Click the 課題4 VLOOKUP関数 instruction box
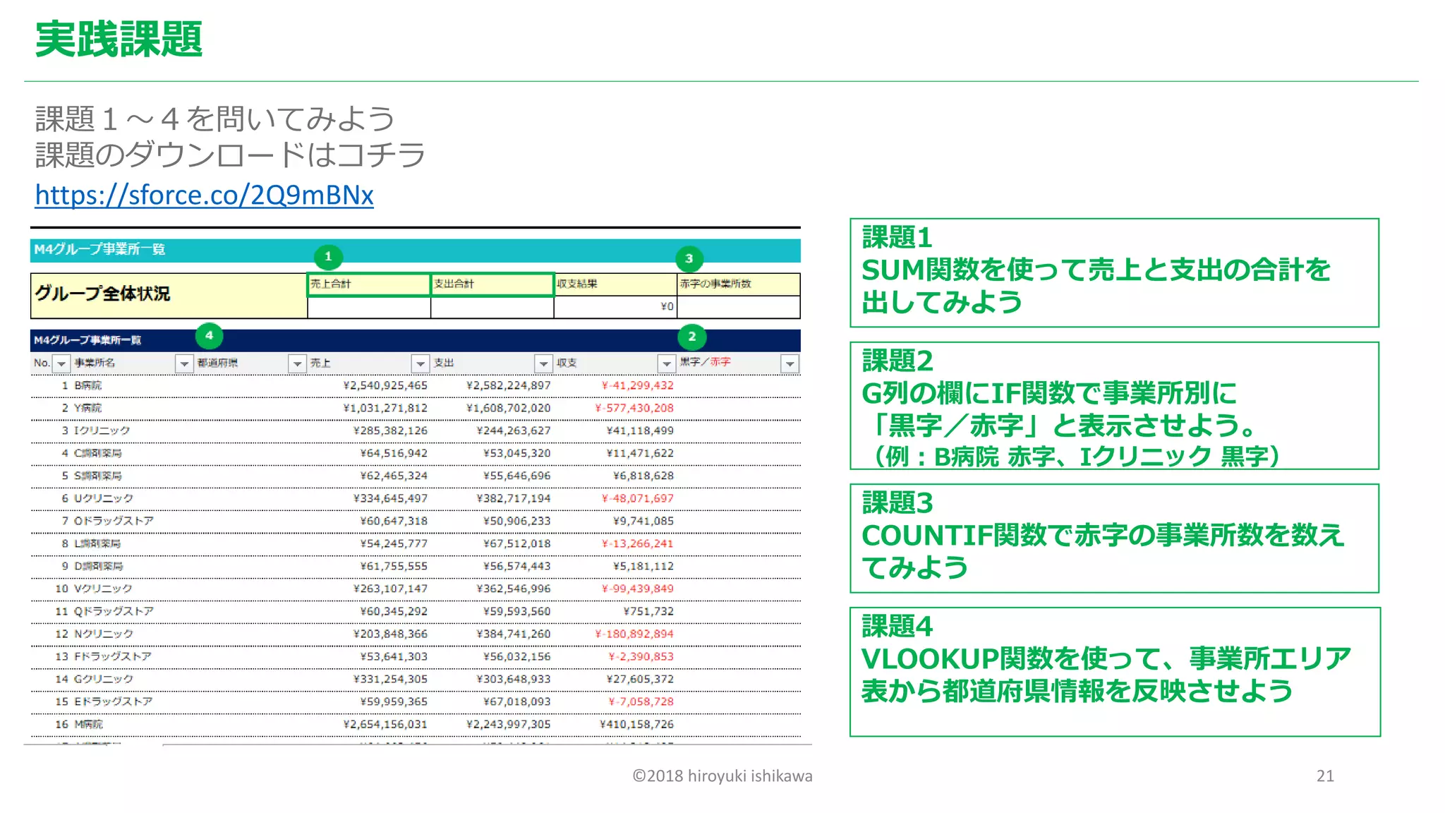 coord(1115,672)
